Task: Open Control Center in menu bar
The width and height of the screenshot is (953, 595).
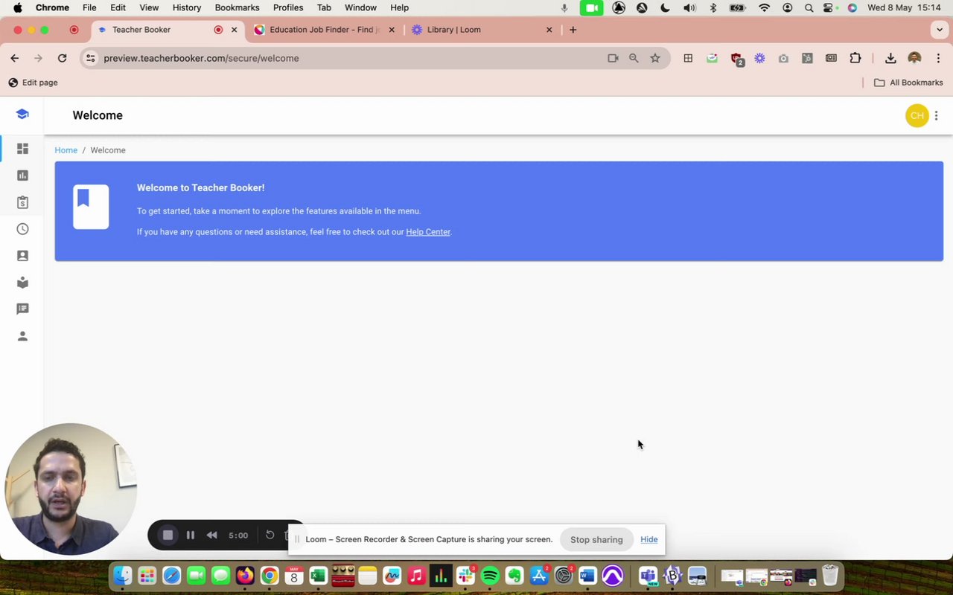Action: tap(829, 7)
